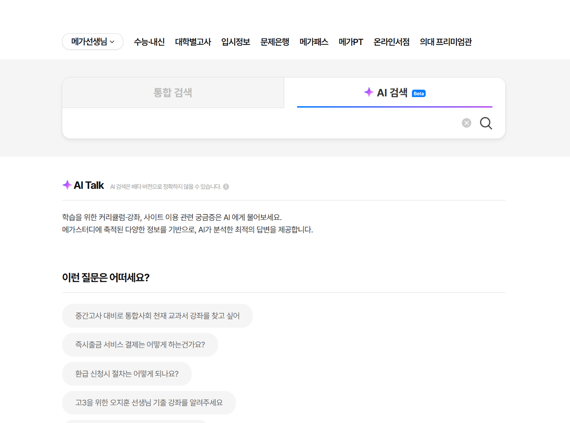
Task: Open the 메가PT page
Action: pyautogui.click(x=351, y=42)
